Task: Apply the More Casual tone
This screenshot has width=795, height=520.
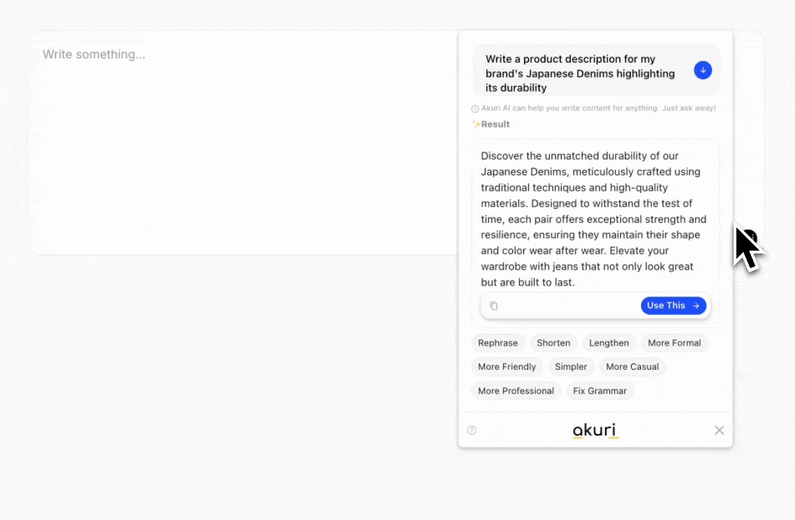Action: 632,367
